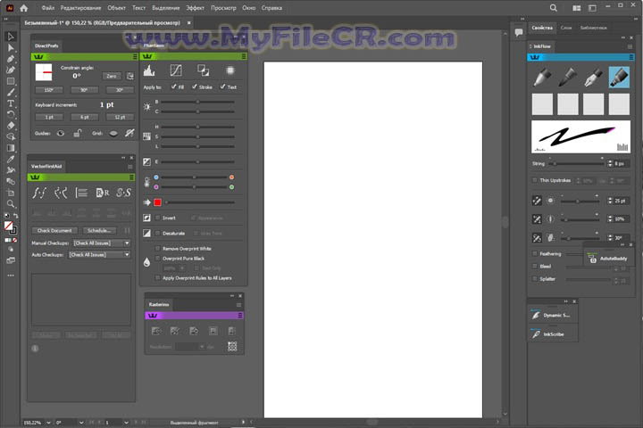This screenshot has height=428, width=643.
Task: Choose the highlighted fourth pen in InkFlow
Action: (x=619, y=78)
